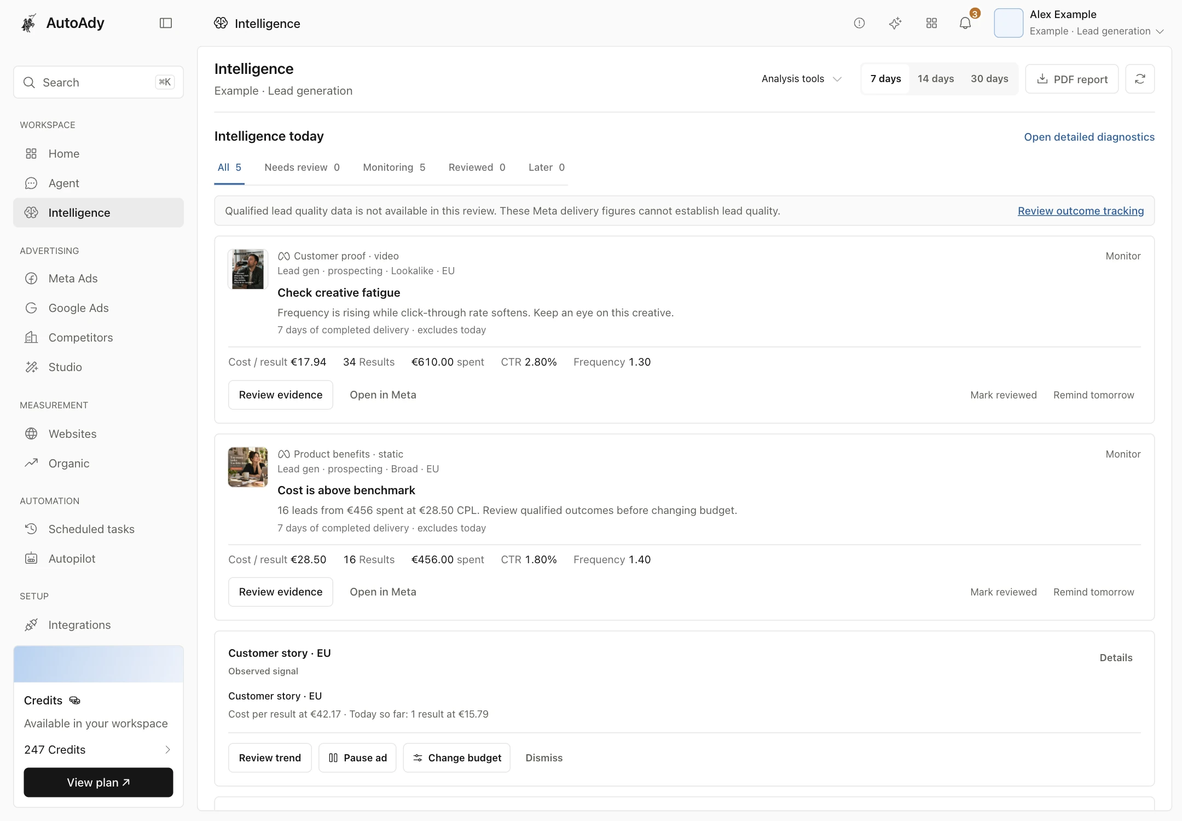
Task: Download the PDF report
Action: coord(1071,79)
